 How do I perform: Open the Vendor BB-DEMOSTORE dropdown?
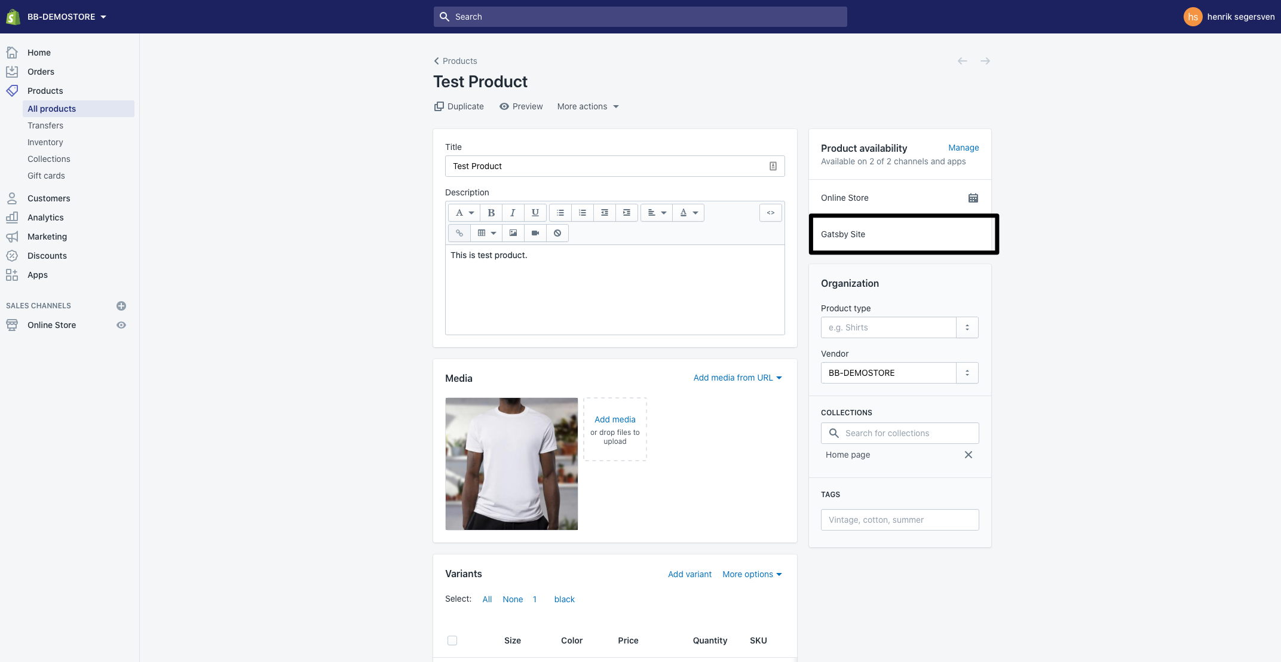(x=967, y=373)
